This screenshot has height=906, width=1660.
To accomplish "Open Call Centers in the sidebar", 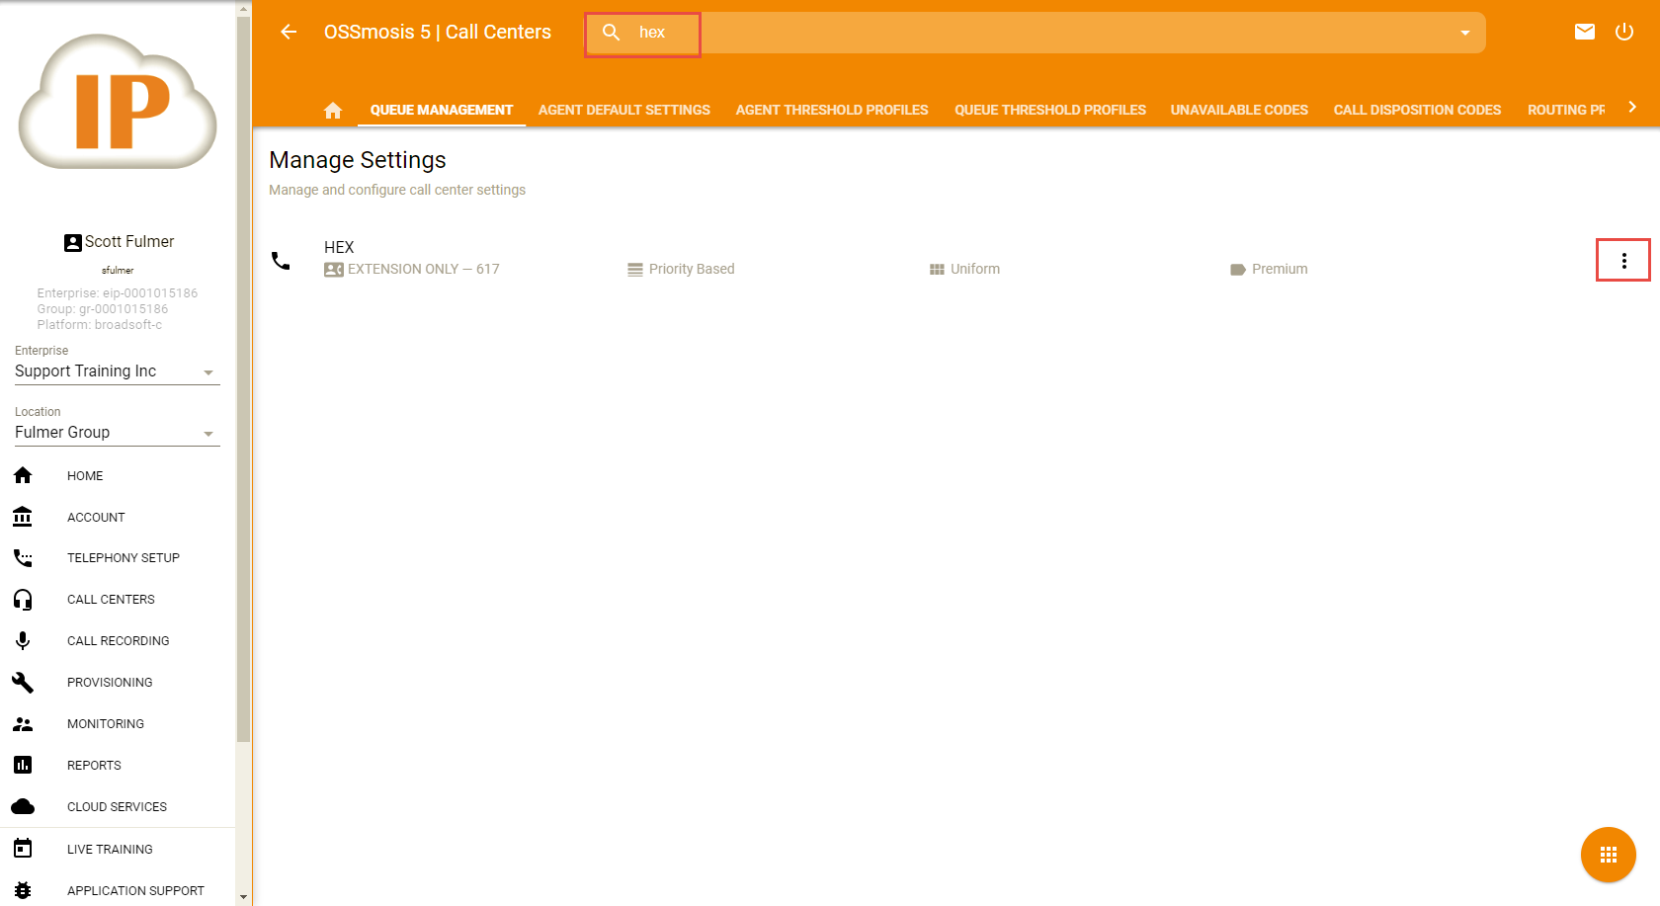I will (x=111, y=600).
